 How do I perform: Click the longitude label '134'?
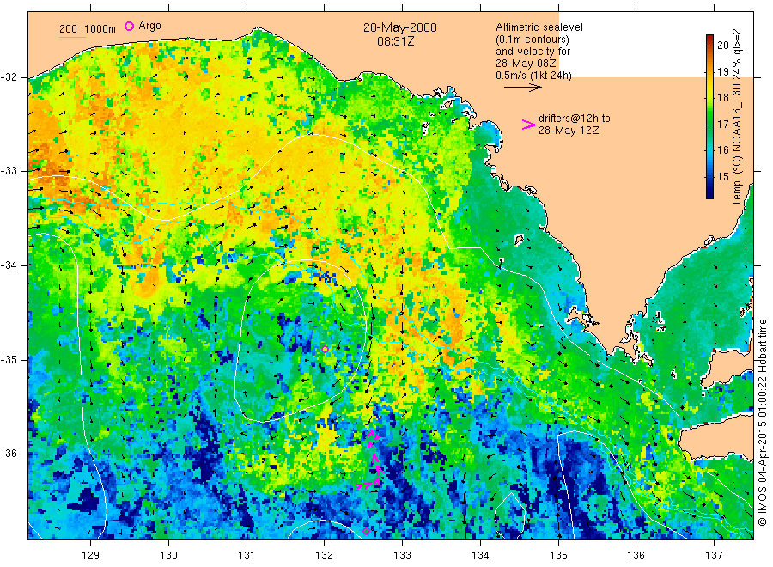pos(480,556)
